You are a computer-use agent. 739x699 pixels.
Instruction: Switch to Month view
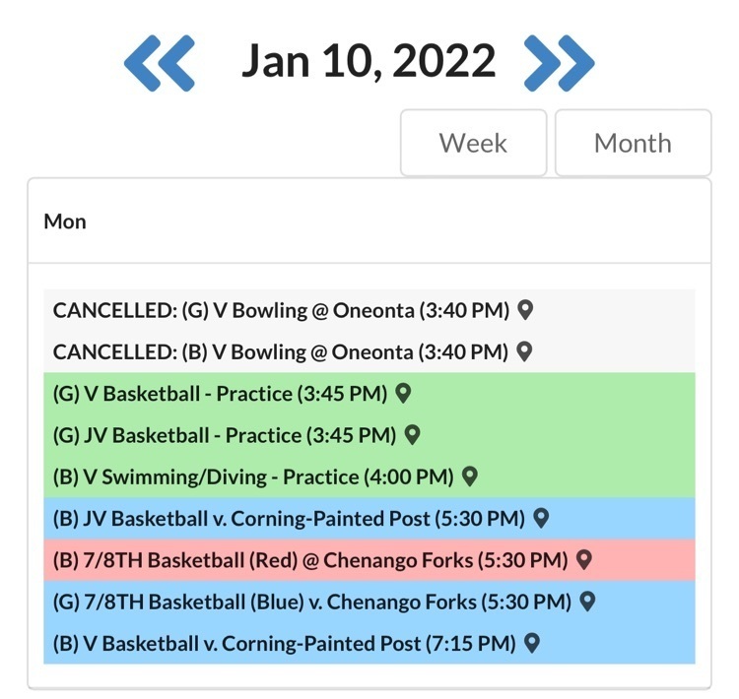click(x=633, y=143)
